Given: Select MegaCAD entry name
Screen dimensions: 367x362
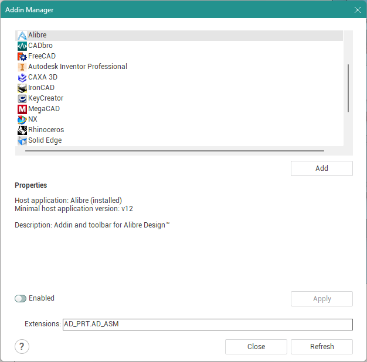Looking at the screenshot, I should 44,109.
